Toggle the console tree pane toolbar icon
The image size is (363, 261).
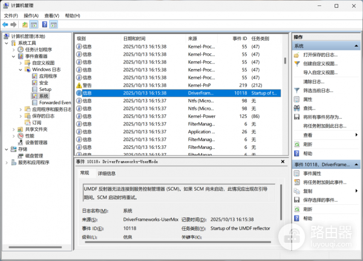point(34,24)
